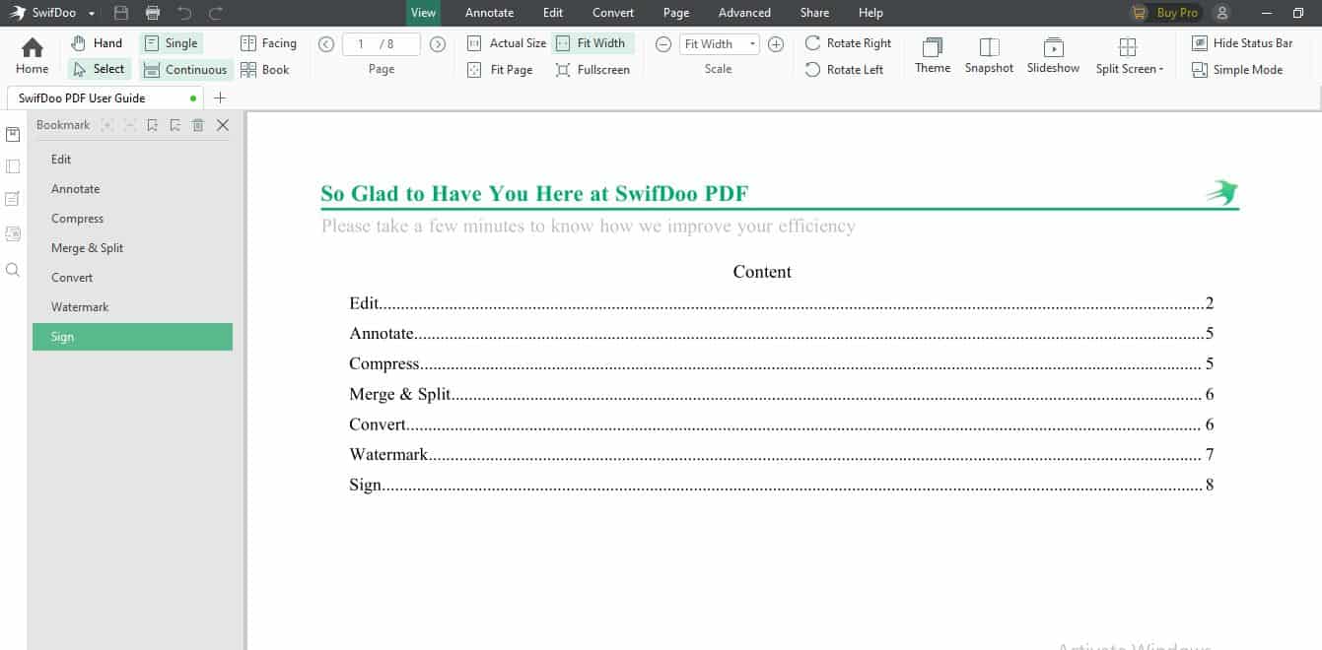Rotate the page left
This screenshot has width=1322, height=650.
tap(844, 70)
